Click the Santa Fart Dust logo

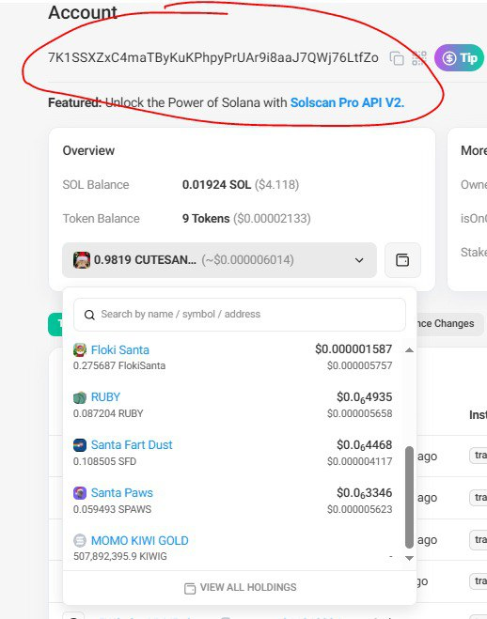(x=80, y=445)
